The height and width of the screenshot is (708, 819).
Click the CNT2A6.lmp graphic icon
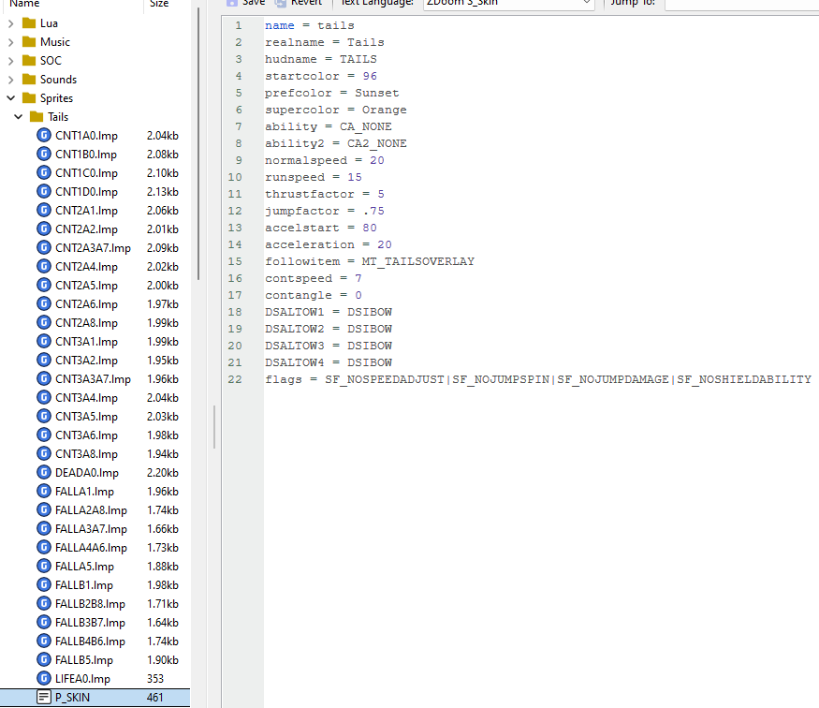click(44, 304)
